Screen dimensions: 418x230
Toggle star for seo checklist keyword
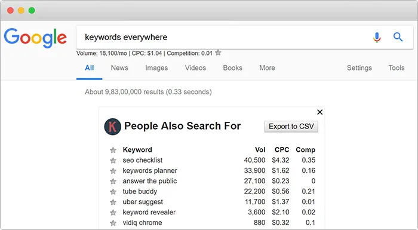point(113,160)
